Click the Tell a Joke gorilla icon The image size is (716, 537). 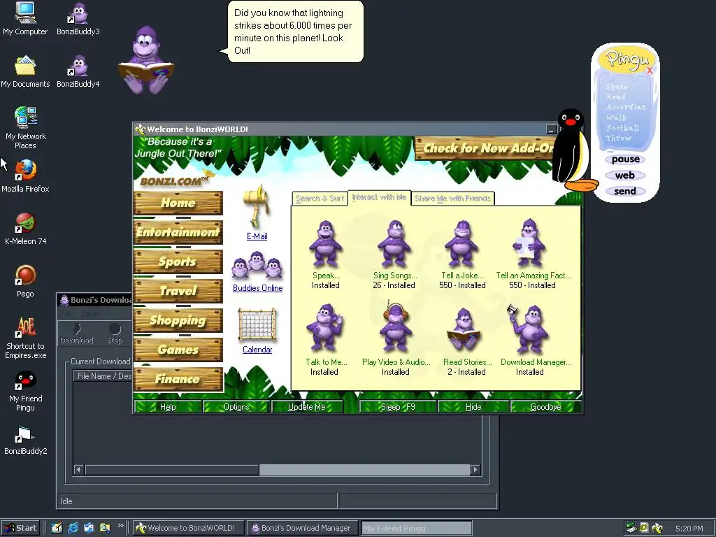click(461, 244)
